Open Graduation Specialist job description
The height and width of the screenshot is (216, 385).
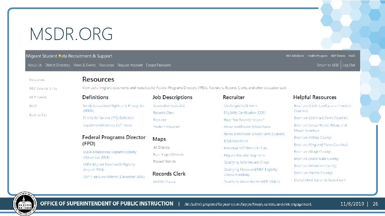pos(169,106)
